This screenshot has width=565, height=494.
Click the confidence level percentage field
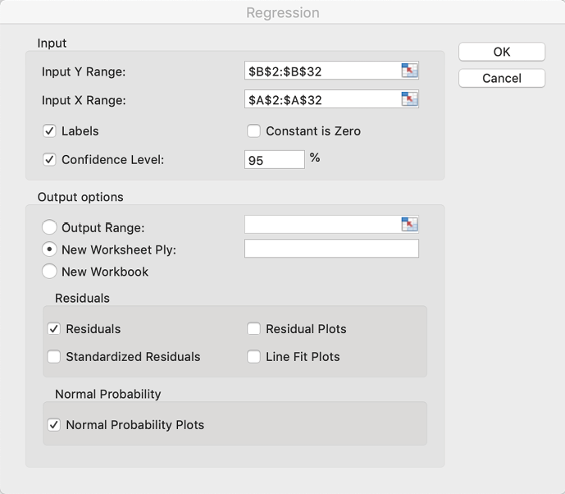pos(275,160)
